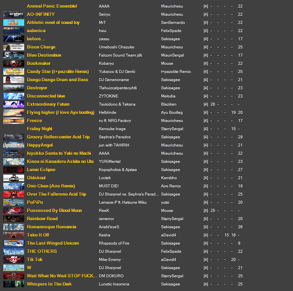Open the Wait What No Wait banner
The height and width of the screenshot is (291, 293).
coord(14,276)
